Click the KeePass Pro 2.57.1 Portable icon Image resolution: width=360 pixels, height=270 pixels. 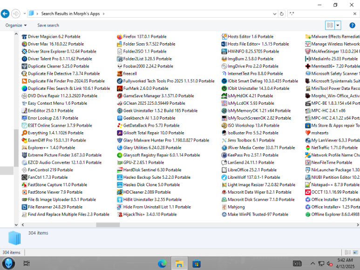coord(224,155)
